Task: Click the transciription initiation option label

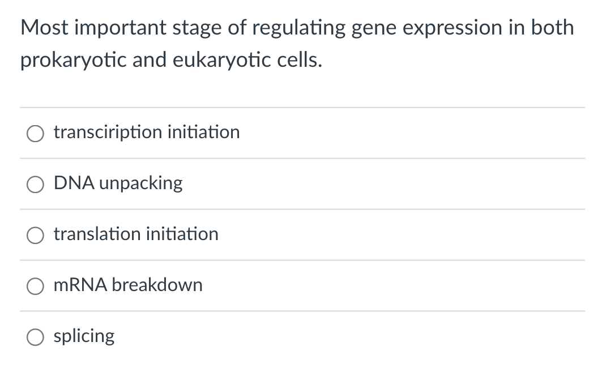Action: coord(147,133)
